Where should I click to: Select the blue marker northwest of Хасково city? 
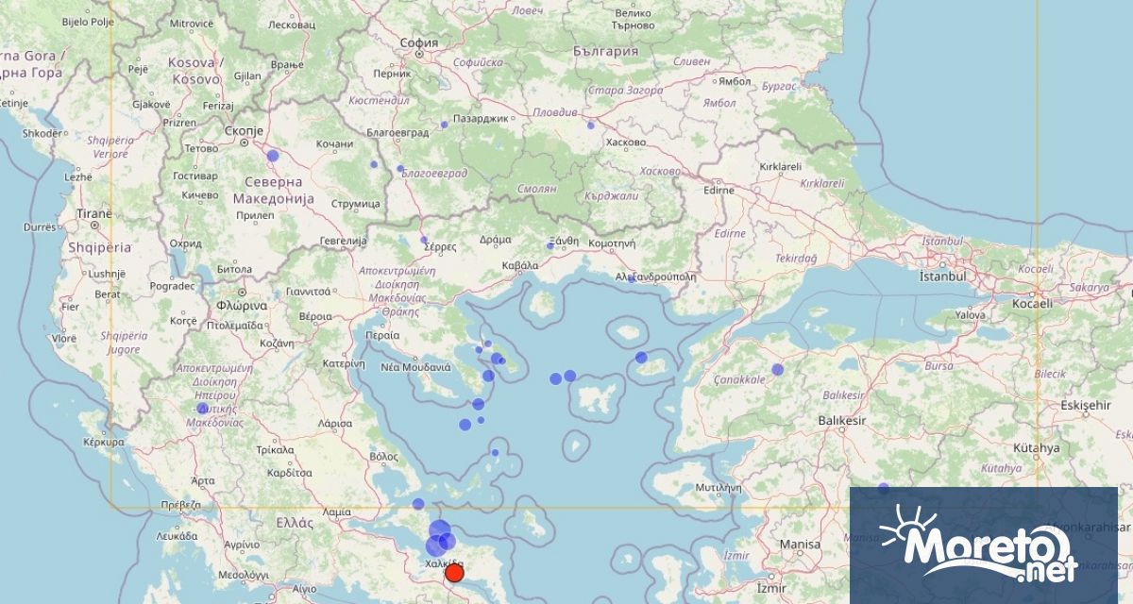[591, 126]
